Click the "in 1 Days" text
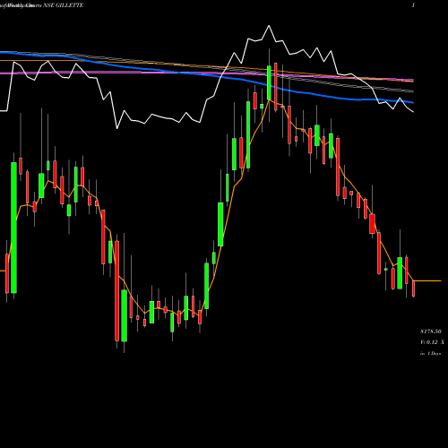This screenshot has width=448, height=448. click(430, 353)
